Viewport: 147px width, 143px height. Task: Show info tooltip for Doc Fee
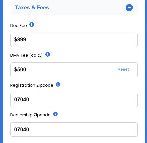pyautogui.click(x=32, y=25)
